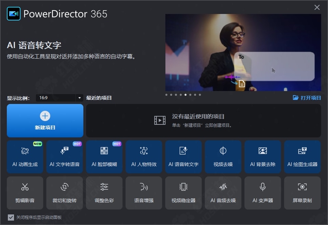Click 最近的项目 label
Image resolution: width=328 pixels, height=225 pixels.
coord(99,98)
